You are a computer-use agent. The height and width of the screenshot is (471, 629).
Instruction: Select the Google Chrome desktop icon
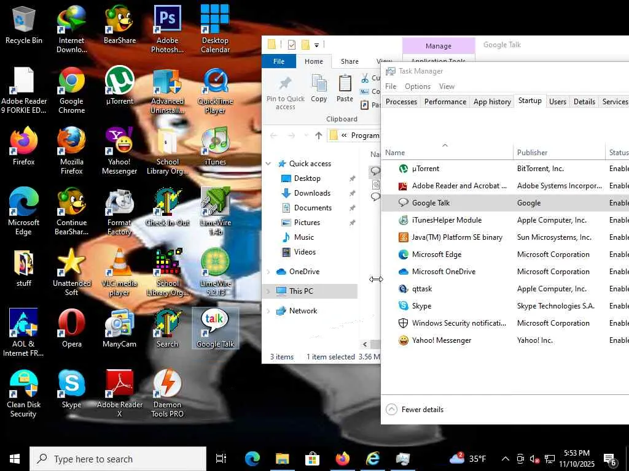pos(71,91)
